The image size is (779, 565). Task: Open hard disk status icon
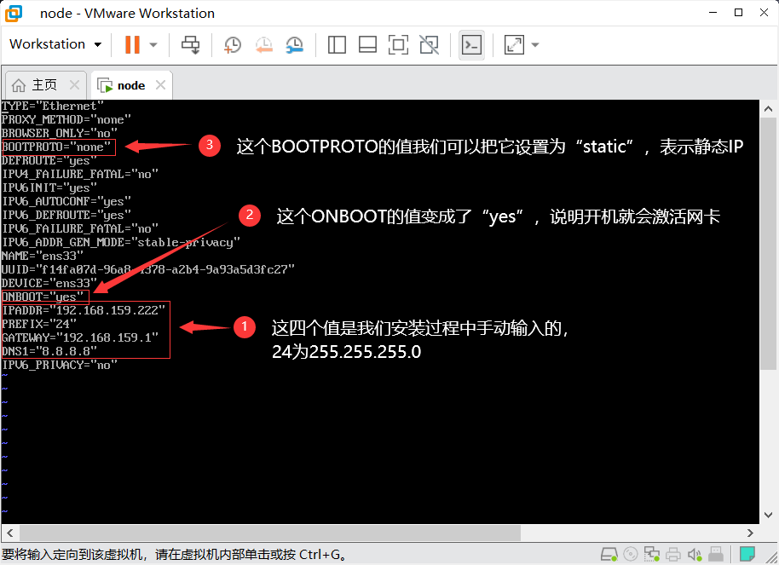pos(609,554)
